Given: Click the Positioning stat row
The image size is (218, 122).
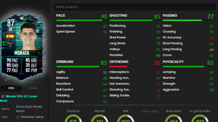Looking at the screenshot, I should pyautogui.click(x=135, y=26).
